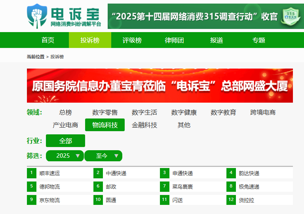Select the 产业电商 domain filter

66,125
